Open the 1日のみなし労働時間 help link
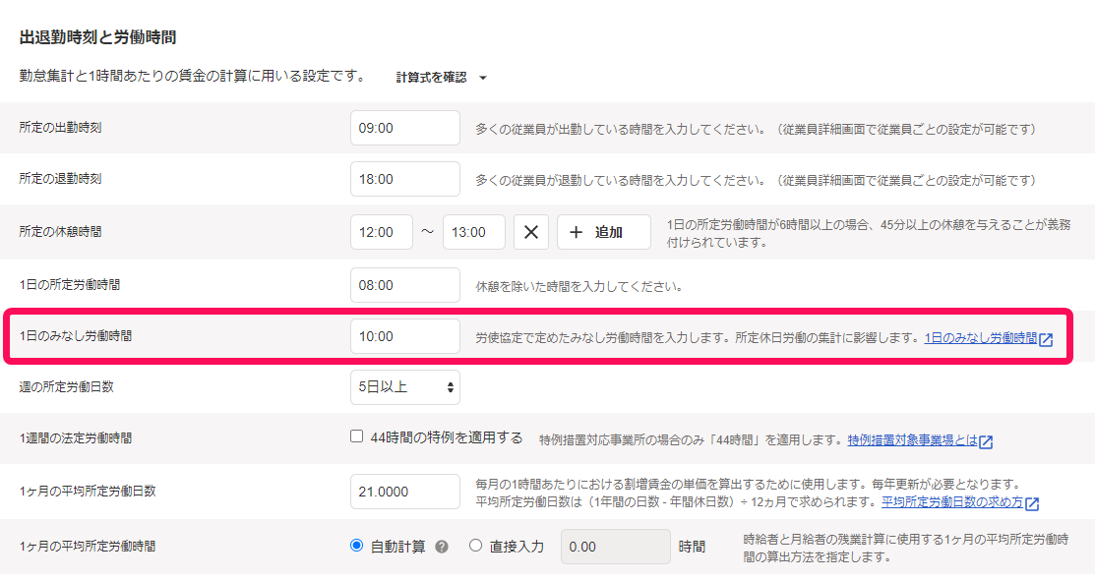The width and height of the screenshot is (1095, 581). pos(988,338)
